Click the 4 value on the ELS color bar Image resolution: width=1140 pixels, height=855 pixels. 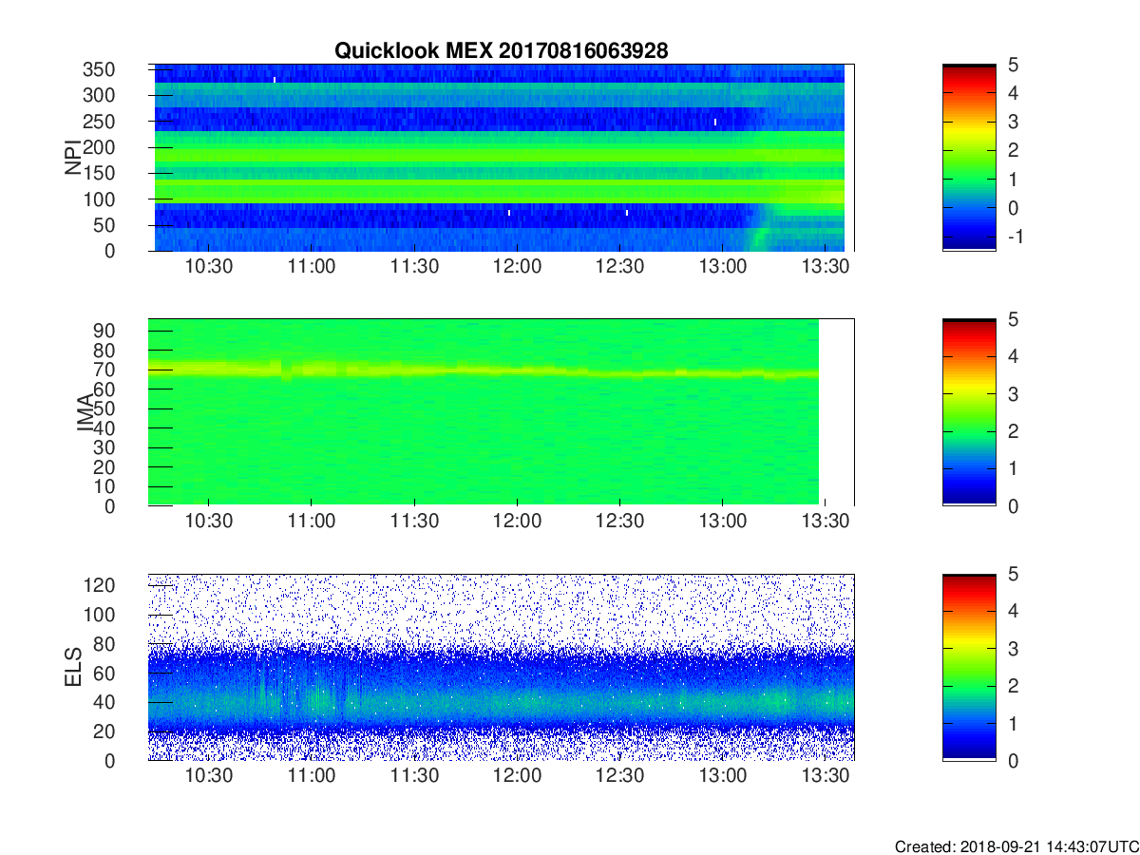[1012, 611]
